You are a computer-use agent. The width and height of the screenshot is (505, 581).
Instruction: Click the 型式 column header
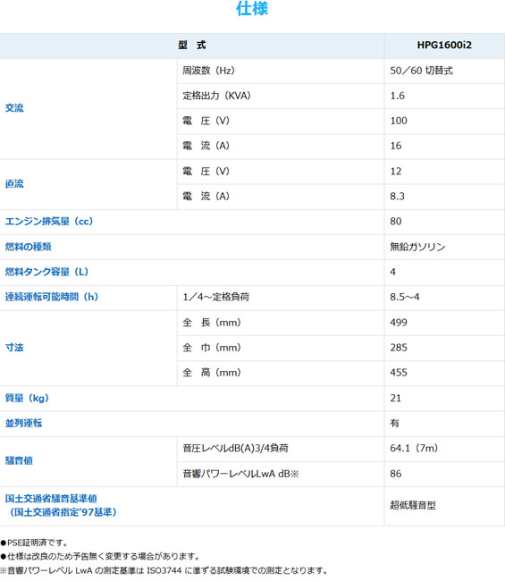(x=191, y=46)
